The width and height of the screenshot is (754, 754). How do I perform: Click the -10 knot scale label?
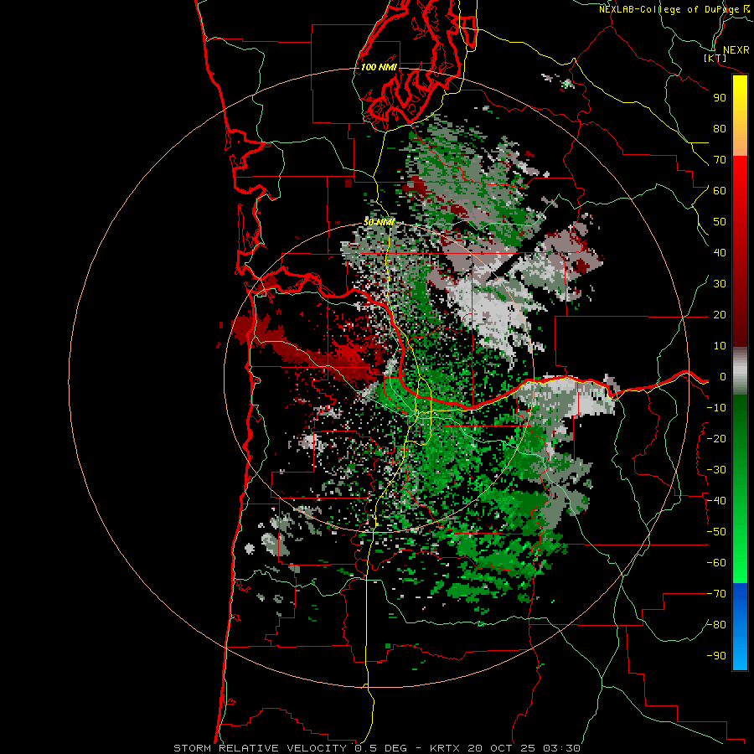tap(716, 408)
